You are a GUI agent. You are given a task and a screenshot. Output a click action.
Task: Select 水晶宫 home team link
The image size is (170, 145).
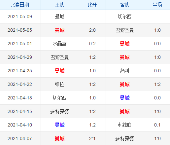pos(60,44)
